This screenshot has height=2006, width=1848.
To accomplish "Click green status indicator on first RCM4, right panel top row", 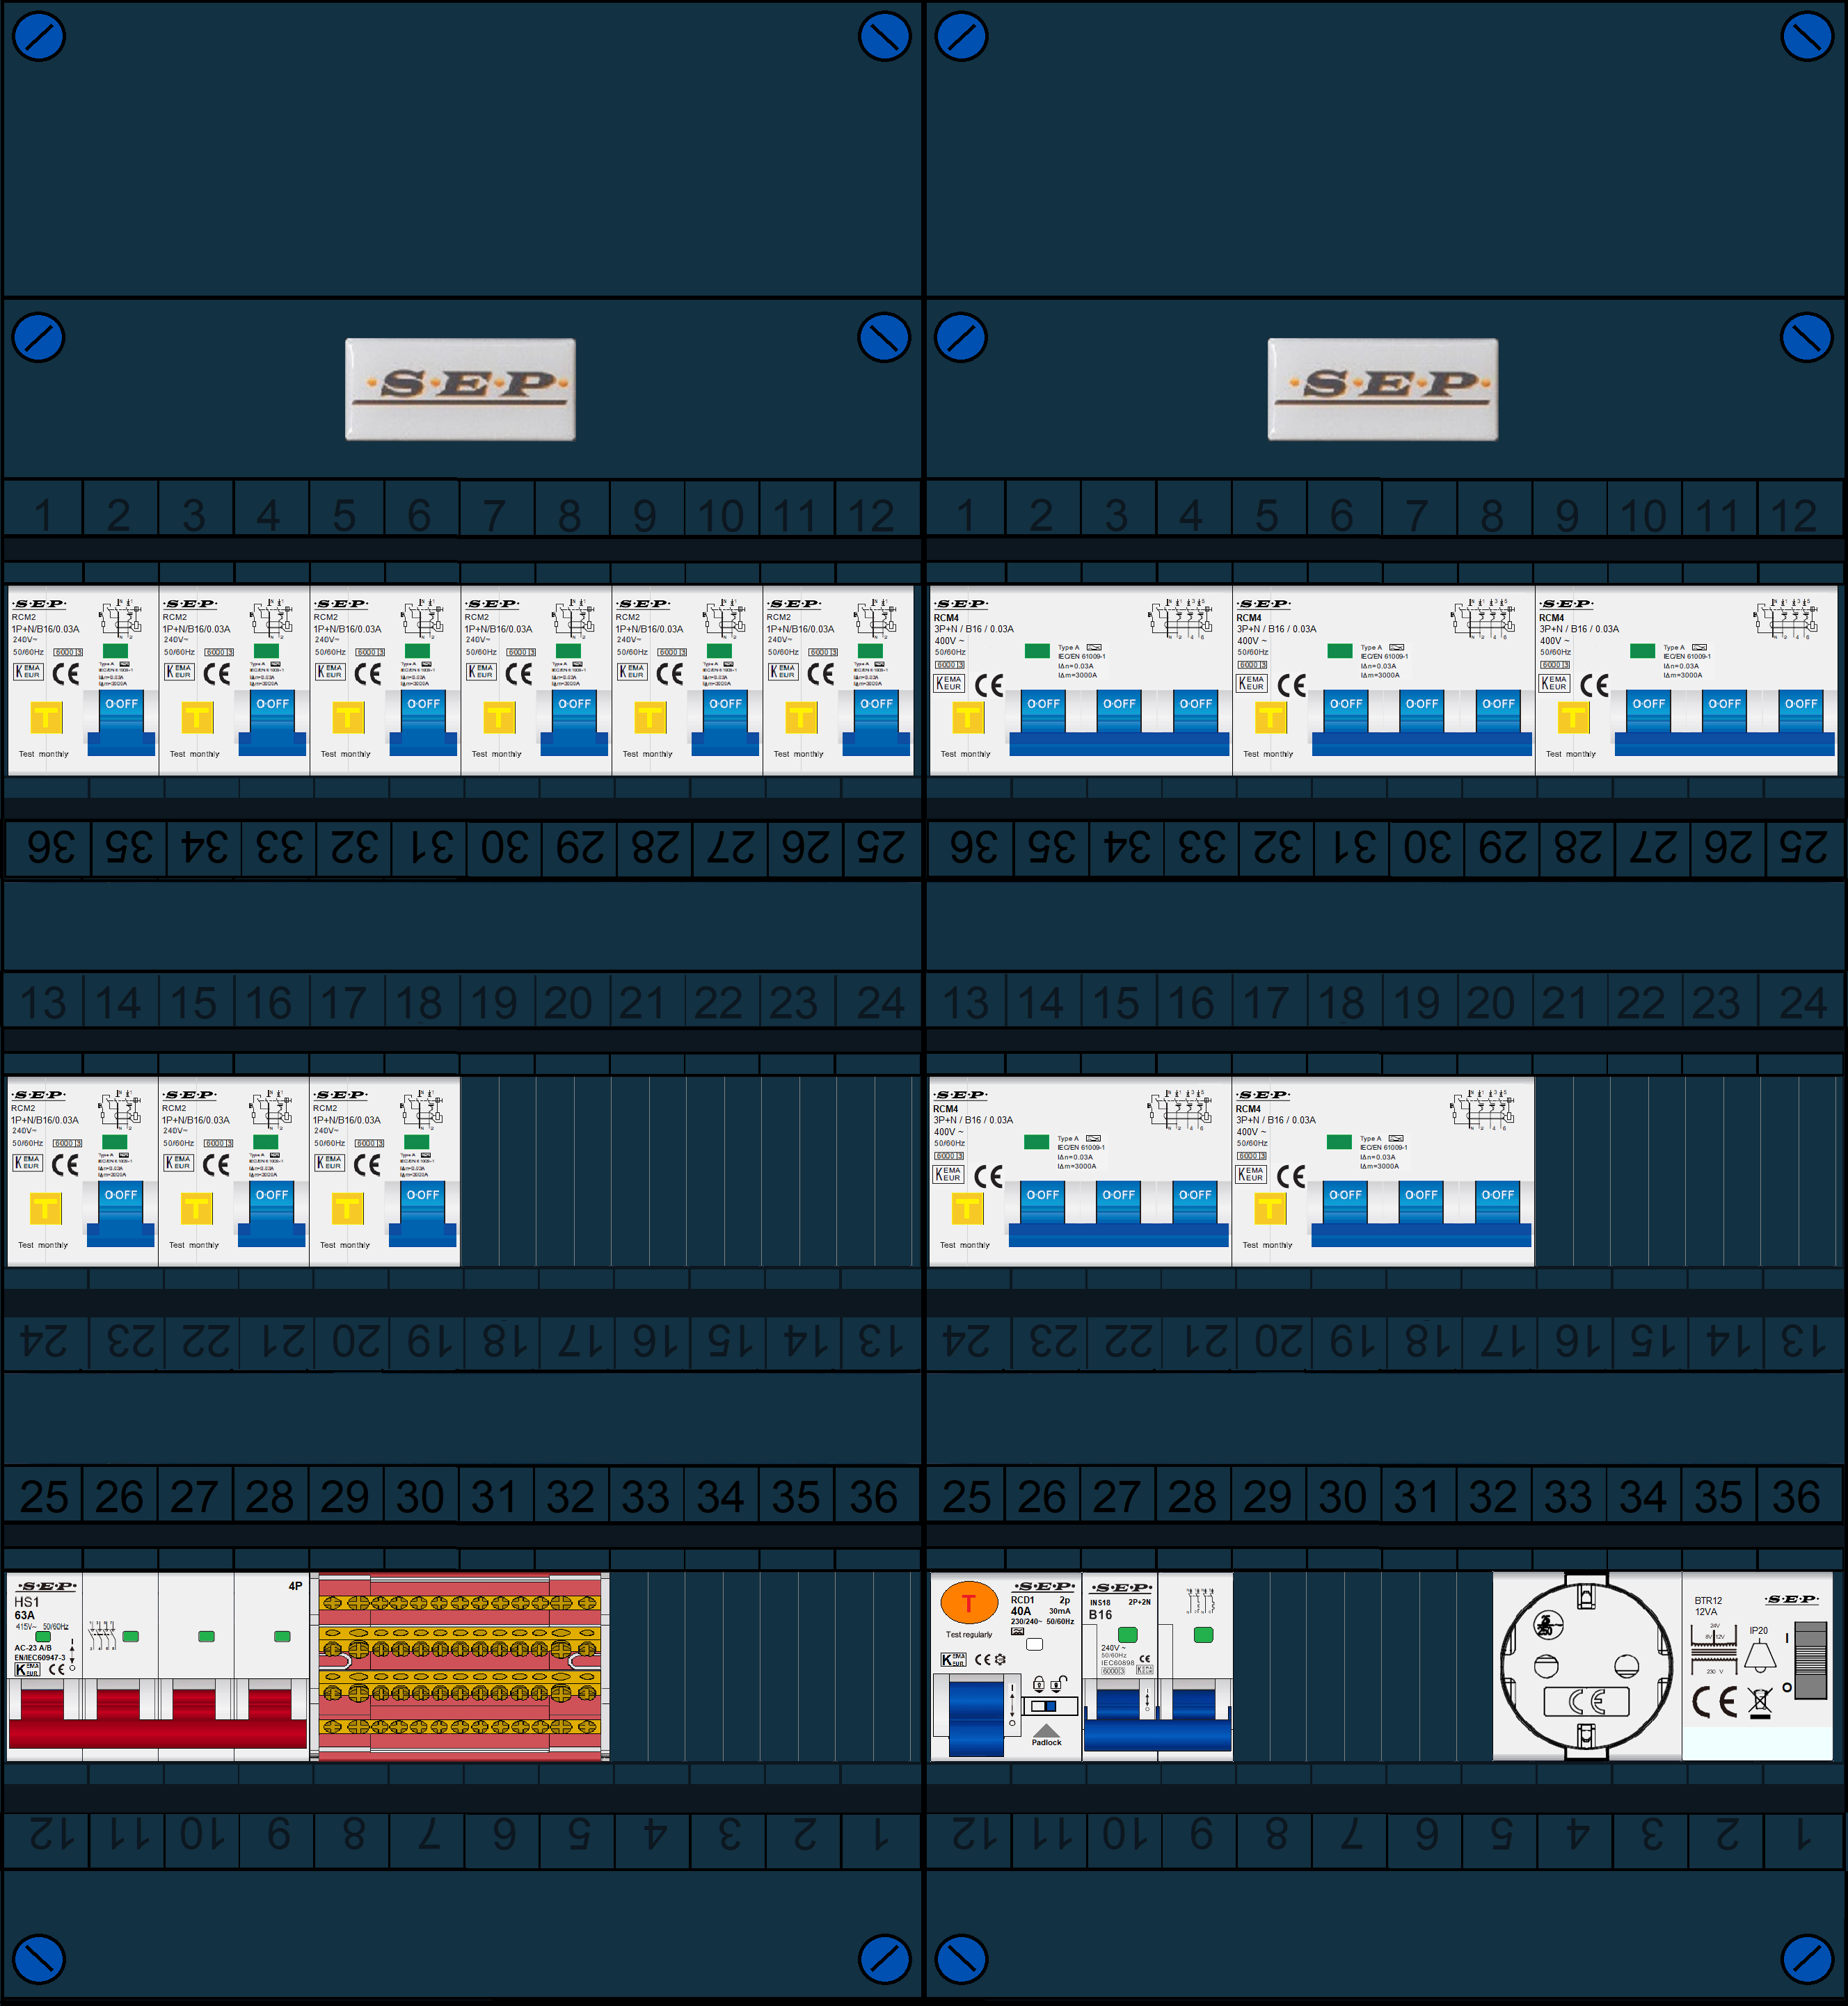I will (x=1037, y=650).
